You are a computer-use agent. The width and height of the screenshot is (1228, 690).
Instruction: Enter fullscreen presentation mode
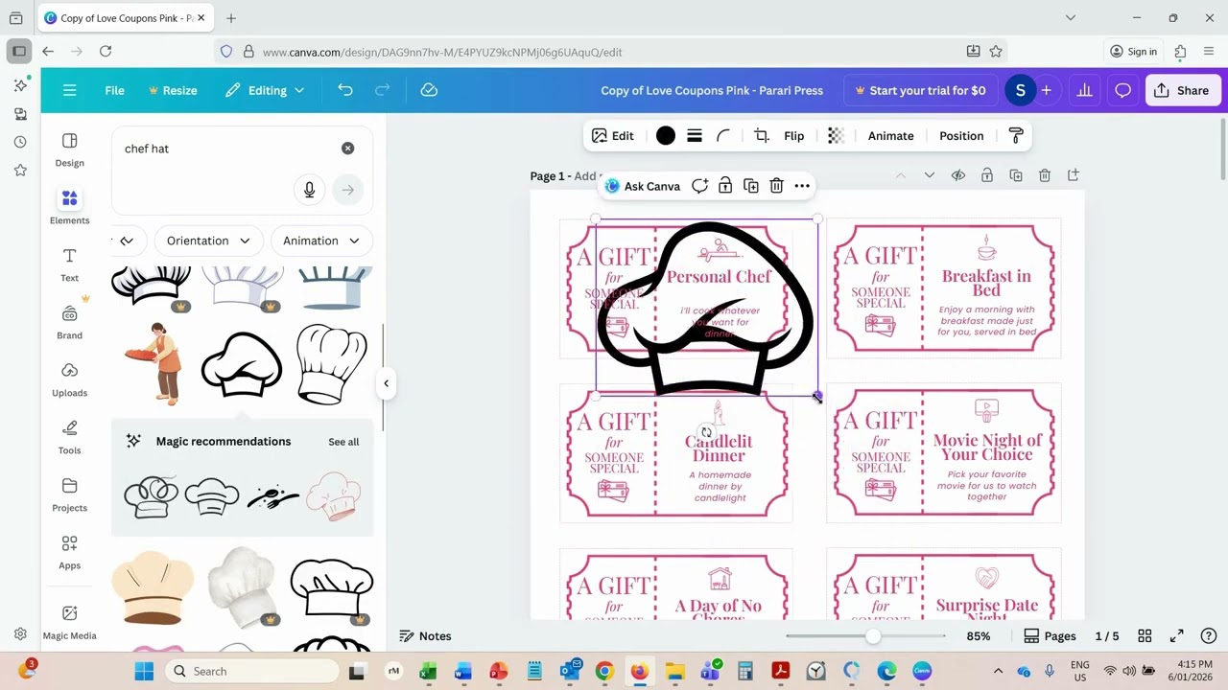1177,636
